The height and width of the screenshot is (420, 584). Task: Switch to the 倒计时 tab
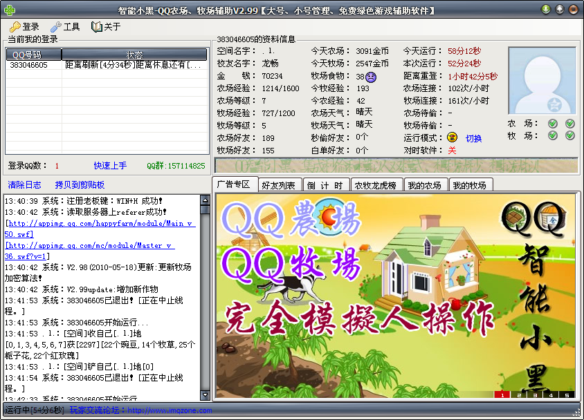click(x=326, y=185)
